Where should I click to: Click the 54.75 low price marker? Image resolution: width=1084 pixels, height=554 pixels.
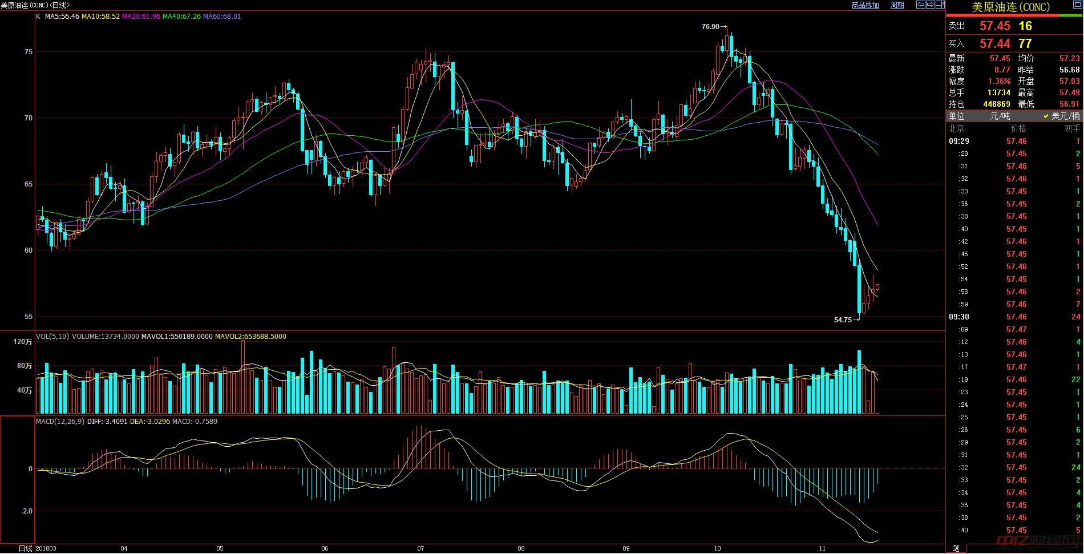click(x=843, y=320)
